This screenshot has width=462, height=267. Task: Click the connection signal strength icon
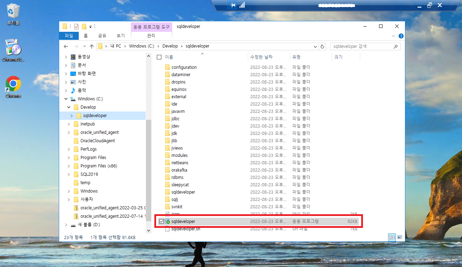tap(242, 5)
